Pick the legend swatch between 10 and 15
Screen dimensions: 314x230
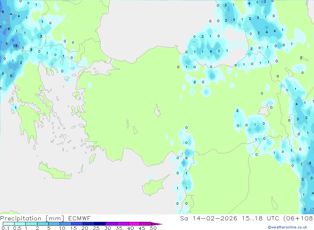click(66, 224)
